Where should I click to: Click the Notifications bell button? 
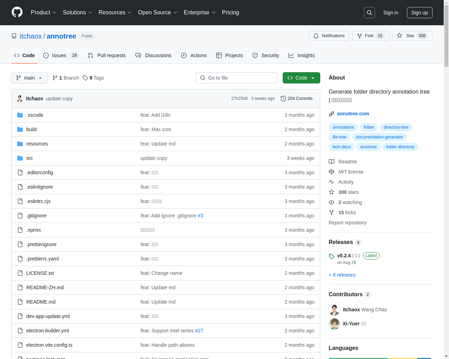pos(329,36)
